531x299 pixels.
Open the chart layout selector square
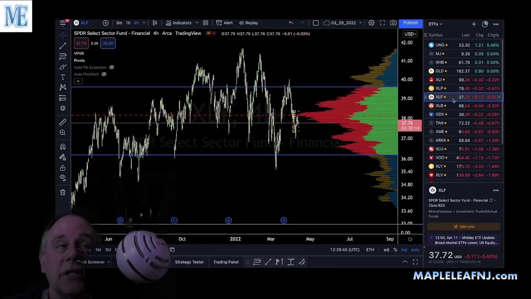(x=316, y=23)
